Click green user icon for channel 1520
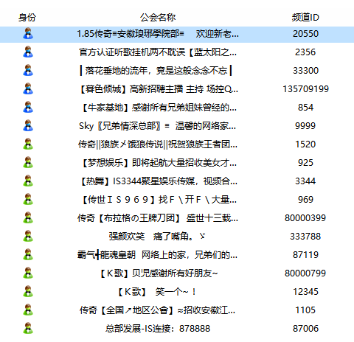354x342 pixels. [28, 144]
